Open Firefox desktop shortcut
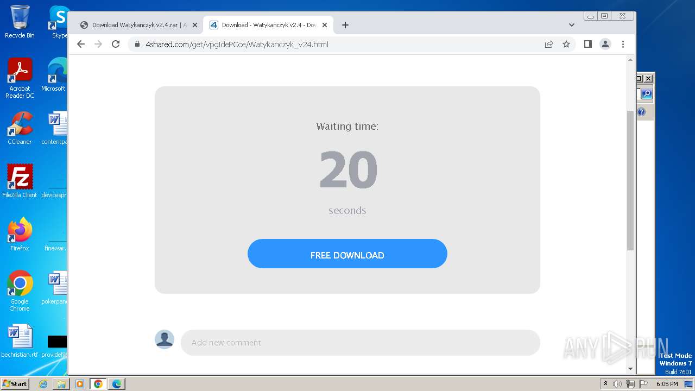This screenshot has width=695, height=391. click(20, 235)
